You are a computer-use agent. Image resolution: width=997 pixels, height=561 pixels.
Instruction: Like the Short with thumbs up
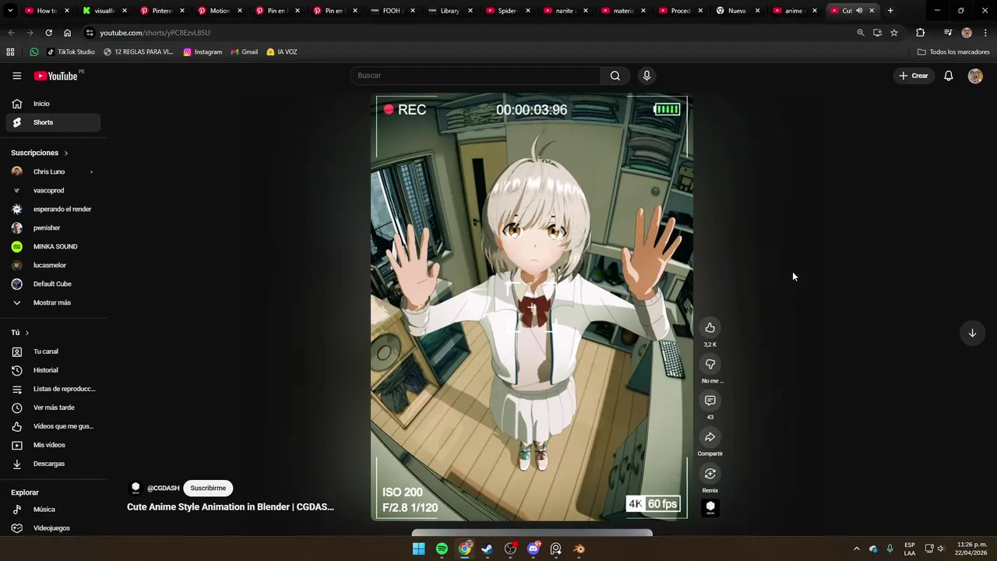click(710, 327)
